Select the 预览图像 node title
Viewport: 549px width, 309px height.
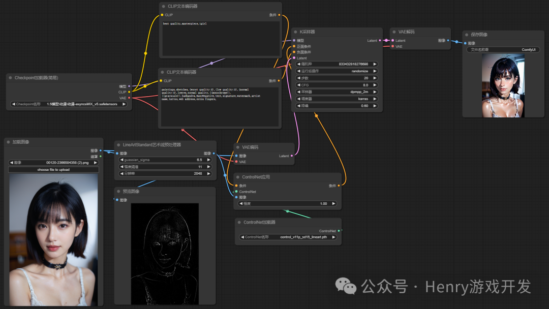[131, 192]
